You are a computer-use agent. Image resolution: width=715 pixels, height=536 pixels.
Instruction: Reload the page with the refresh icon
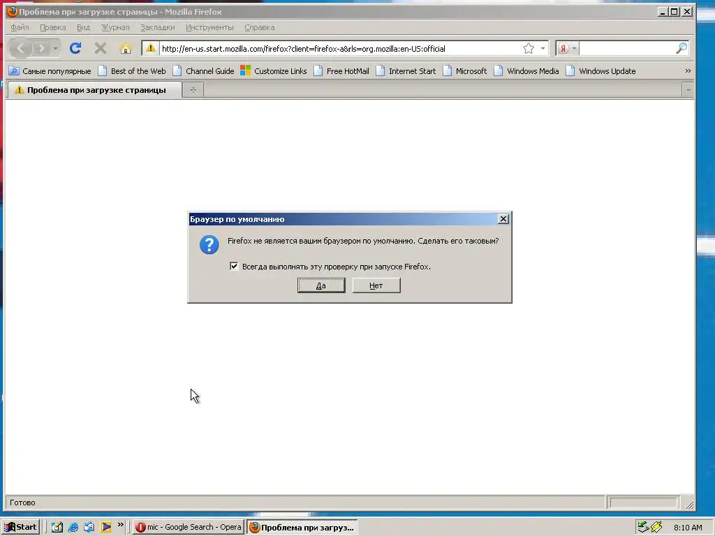[x=75, y=48]
